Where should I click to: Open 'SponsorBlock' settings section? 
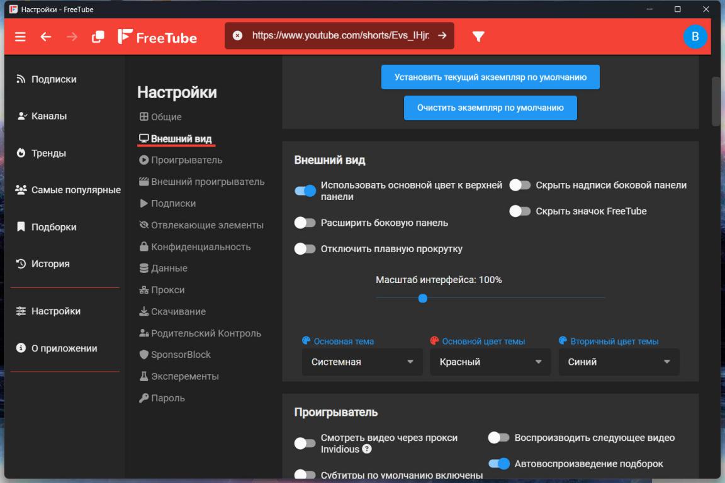click(x=181, y=355)
